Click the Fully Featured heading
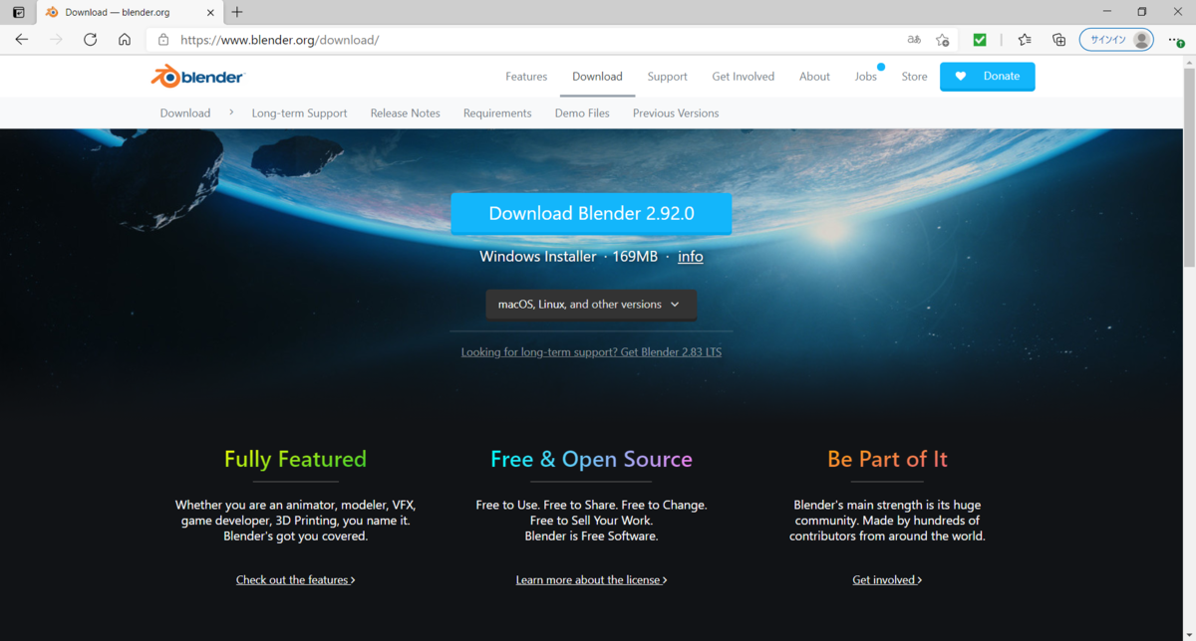 tap(295, 459)
